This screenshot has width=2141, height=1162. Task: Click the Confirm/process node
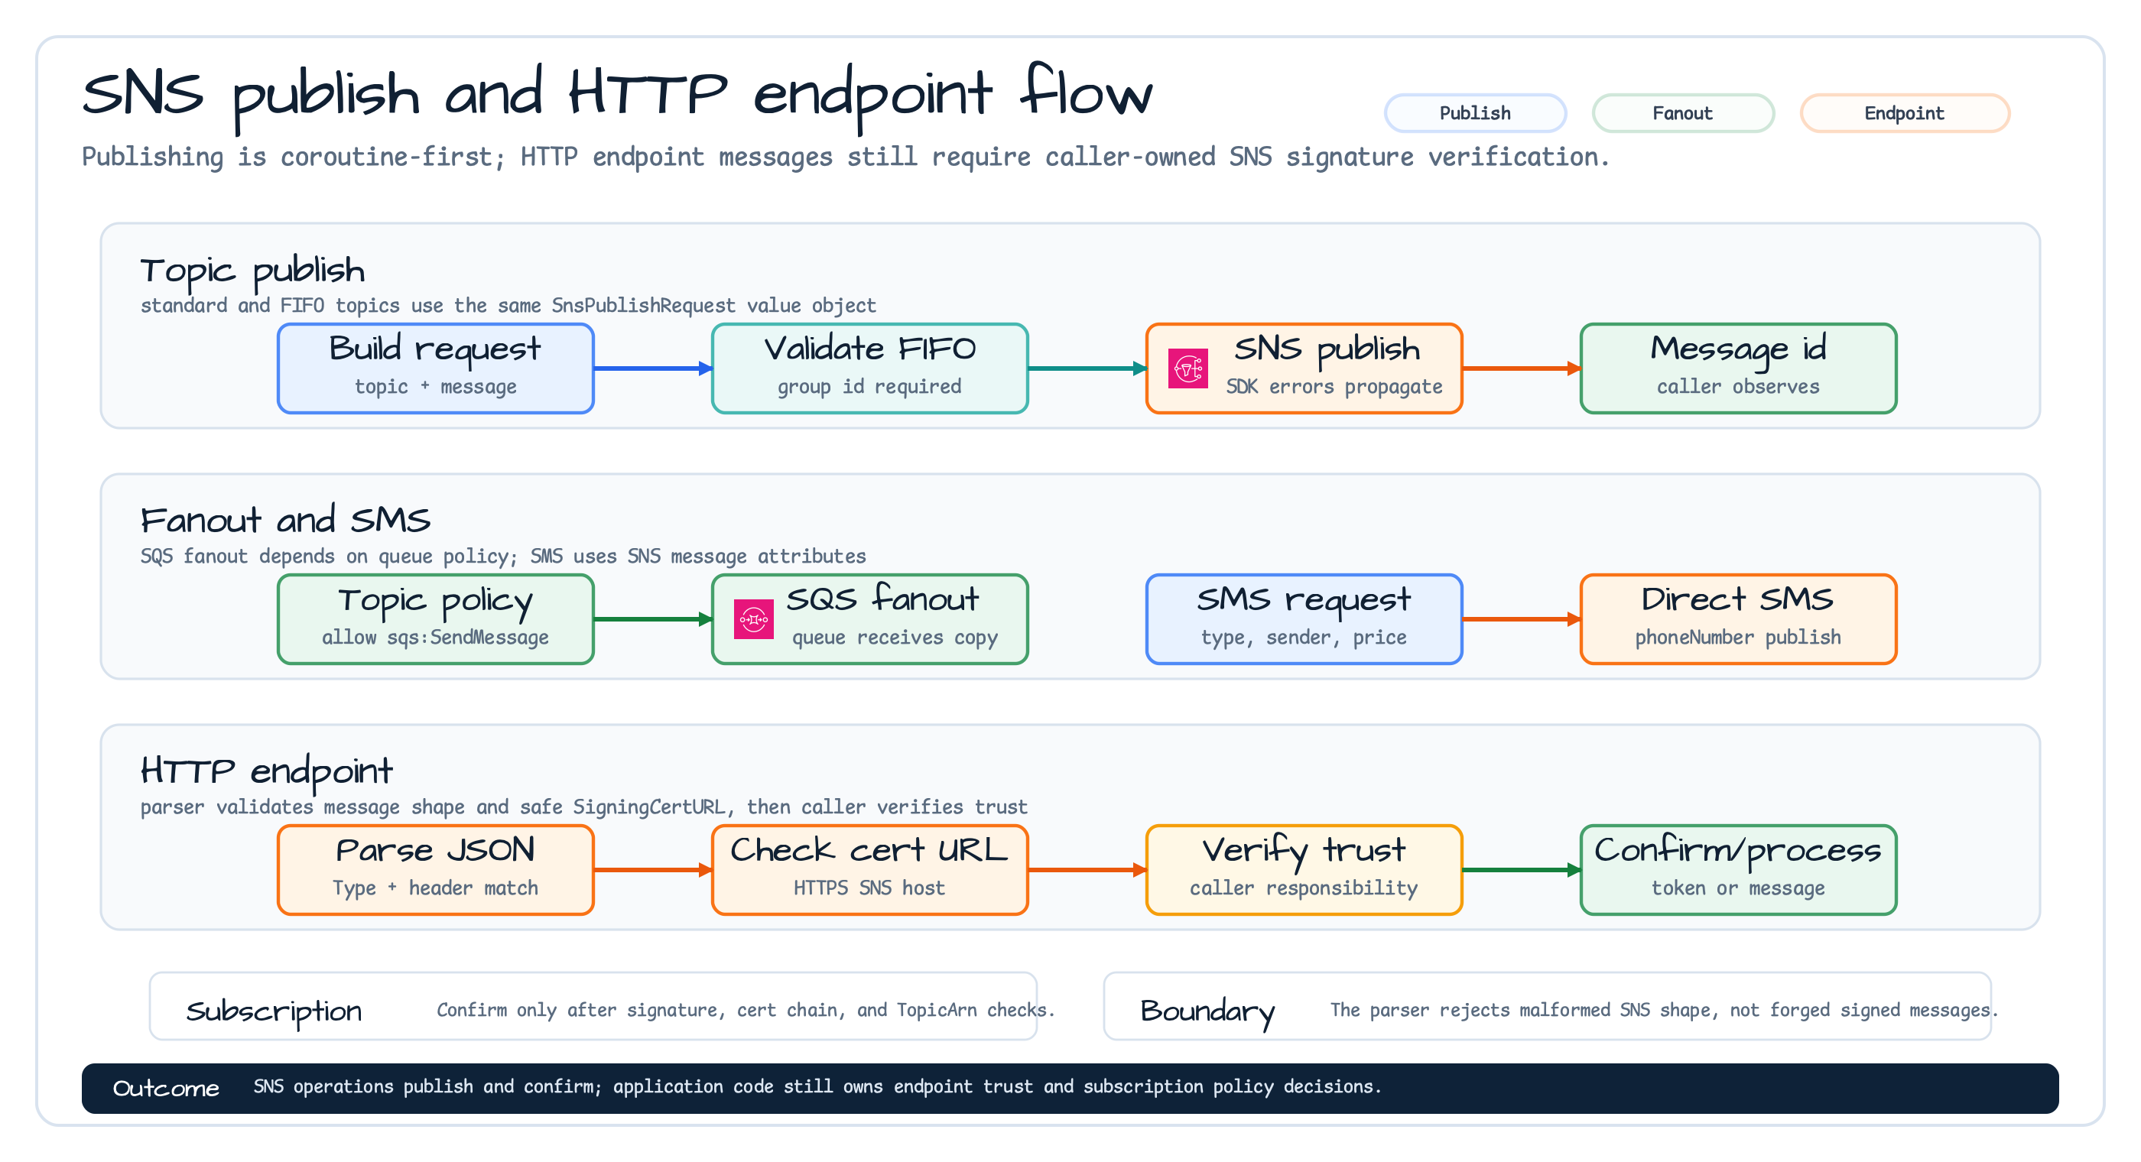(1738, 870)
